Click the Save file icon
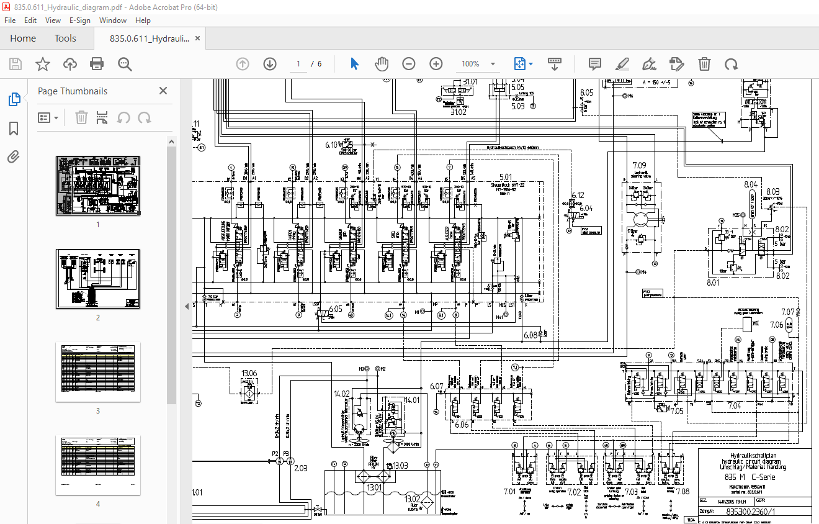 pos(16,64)
